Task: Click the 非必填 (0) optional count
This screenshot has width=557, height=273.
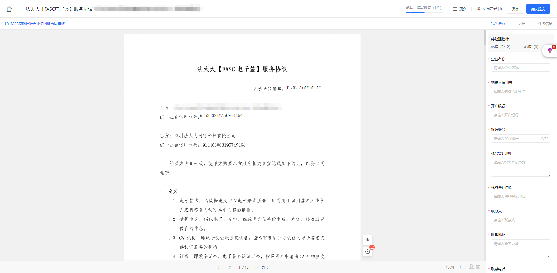Action: (530, 47)
